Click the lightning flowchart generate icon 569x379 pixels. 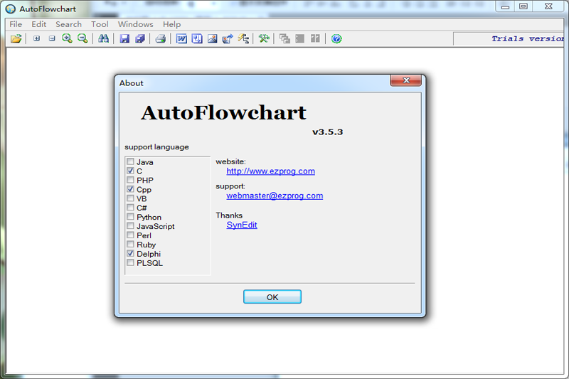(x=243, y=38)
